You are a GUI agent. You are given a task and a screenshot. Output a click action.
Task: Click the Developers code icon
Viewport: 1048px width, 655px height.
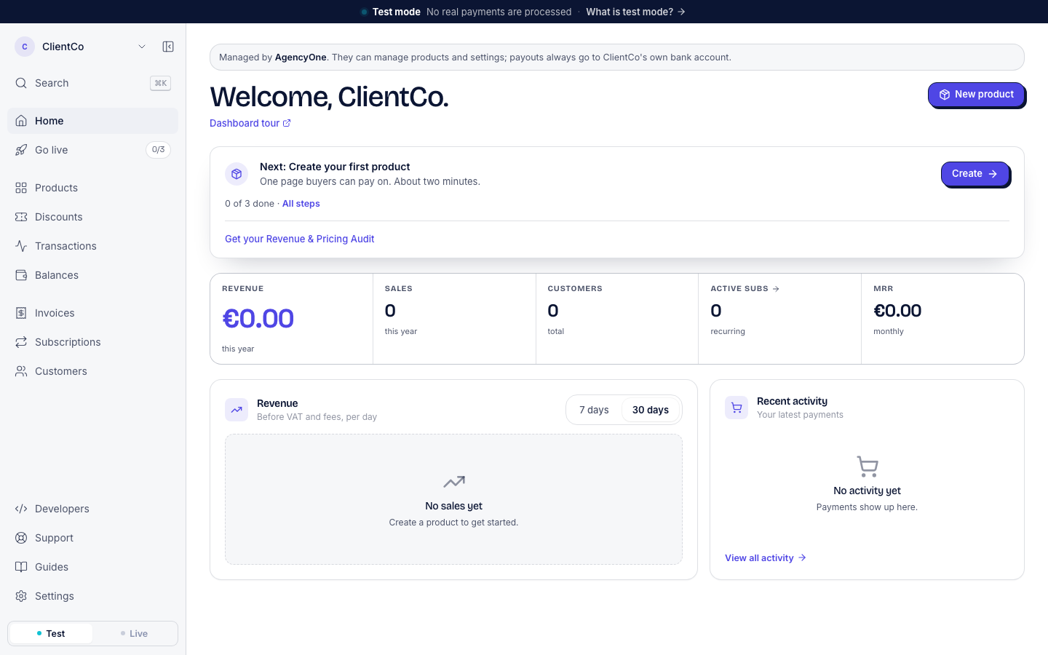tap(21, 509)
